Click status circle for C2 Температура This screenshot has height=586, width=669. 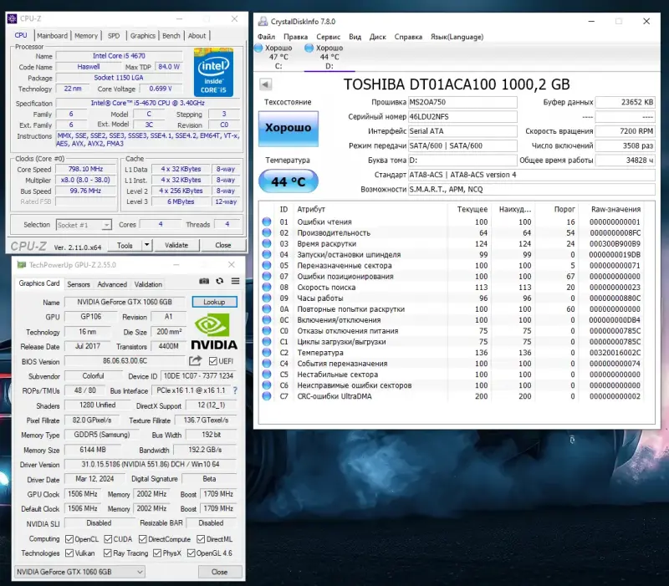pos(267,353)
